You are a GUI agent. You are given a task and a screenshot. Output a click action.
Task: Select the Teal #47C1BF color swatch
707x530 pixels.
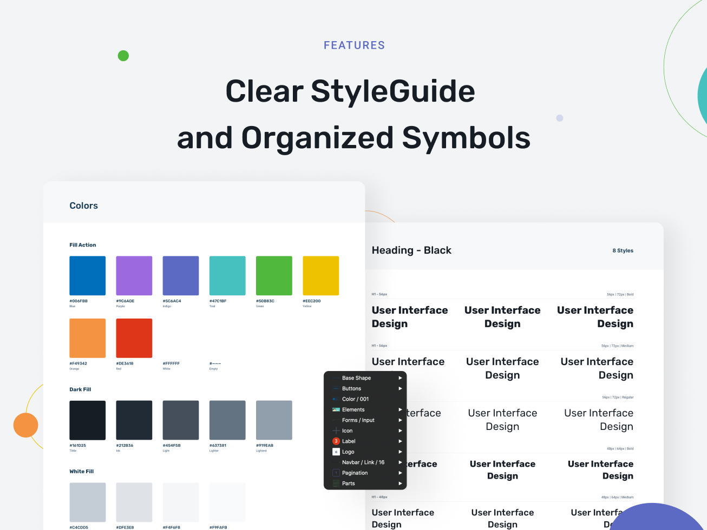click(227, 275)
